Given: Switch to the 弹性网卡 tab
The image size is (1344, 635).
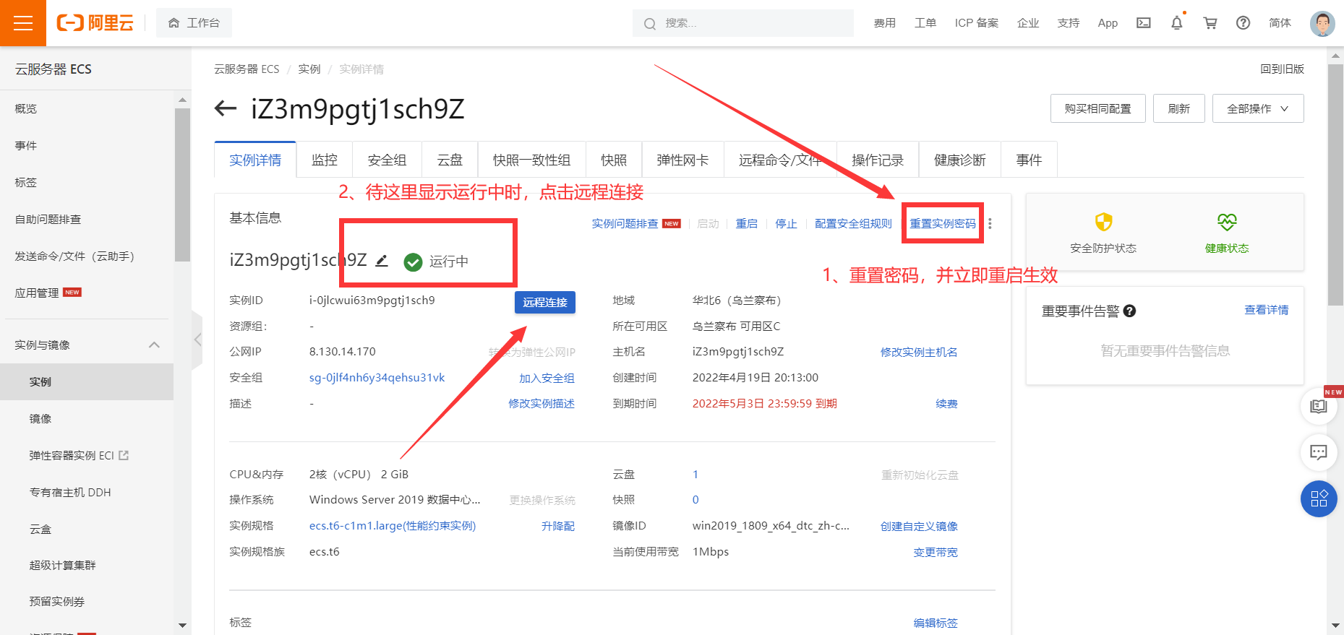Looking at the screenshot, I should (682, 160).
